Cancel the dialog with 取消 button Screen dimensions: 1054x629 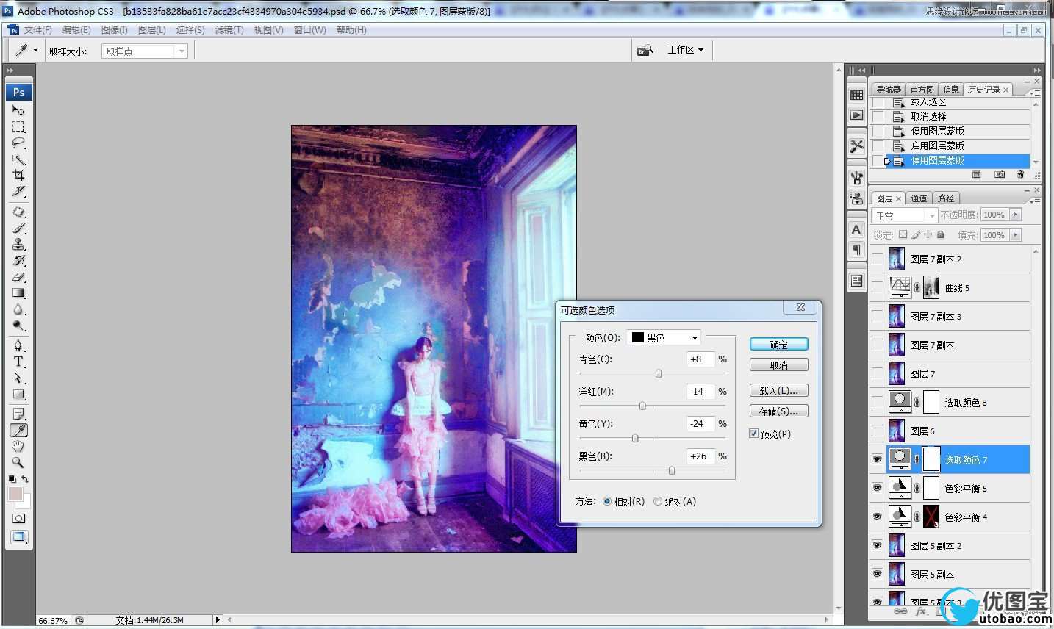point(779,365)
